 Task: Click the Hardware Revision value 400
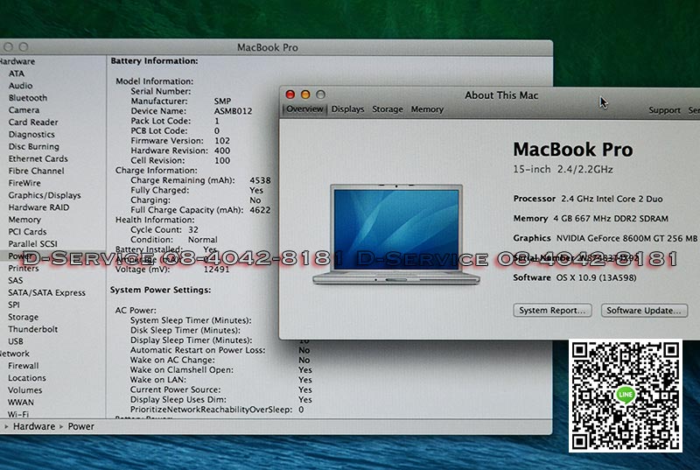click(x=222, y=151)
